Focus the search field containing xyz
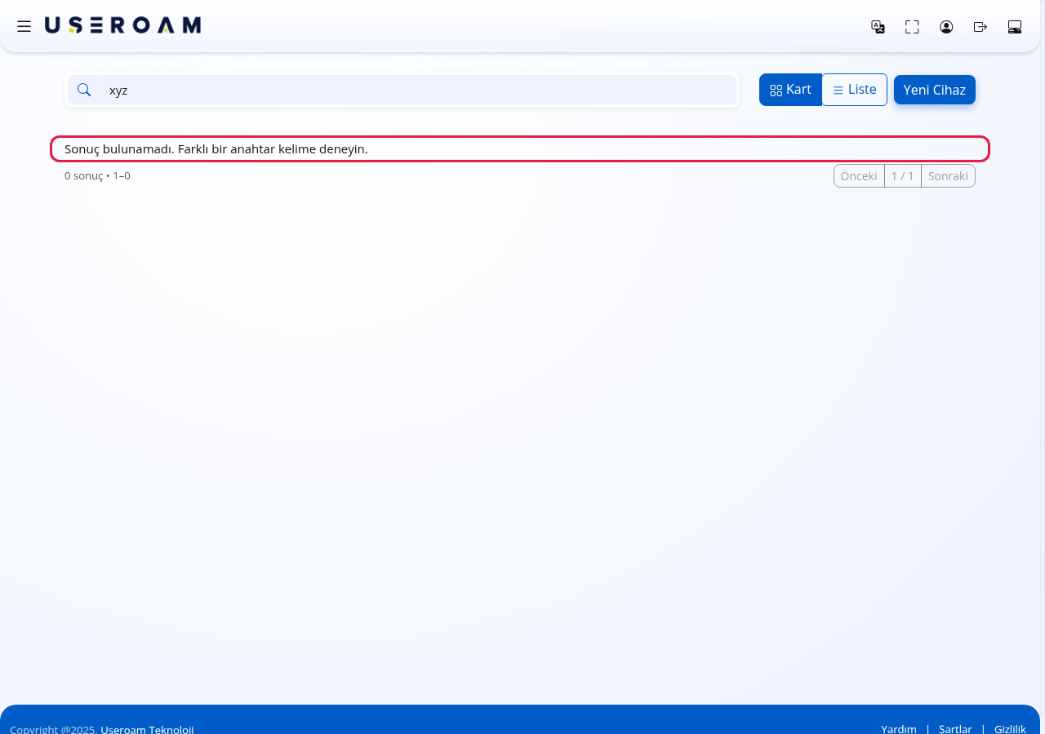Image resolution: width=1045 pixels, height=734 pixels. coord(419,90)
